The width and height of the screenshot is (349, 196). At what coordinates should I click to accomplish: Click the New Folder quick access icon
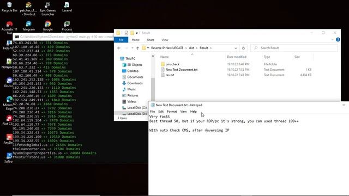pyautogui.click(x=132, y=33)
